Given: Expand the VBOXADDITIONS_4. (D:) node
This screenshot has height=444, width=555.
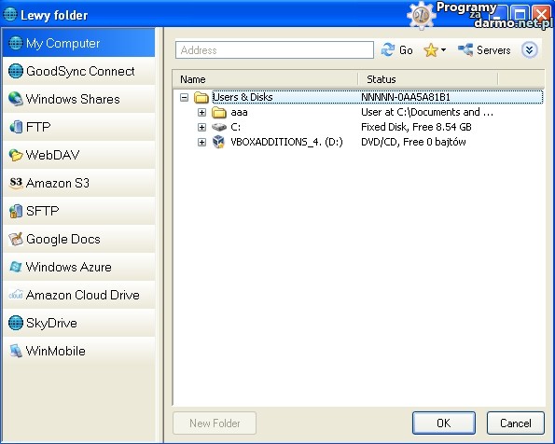Looking at the screenshot, I should [x=201, y=142].
